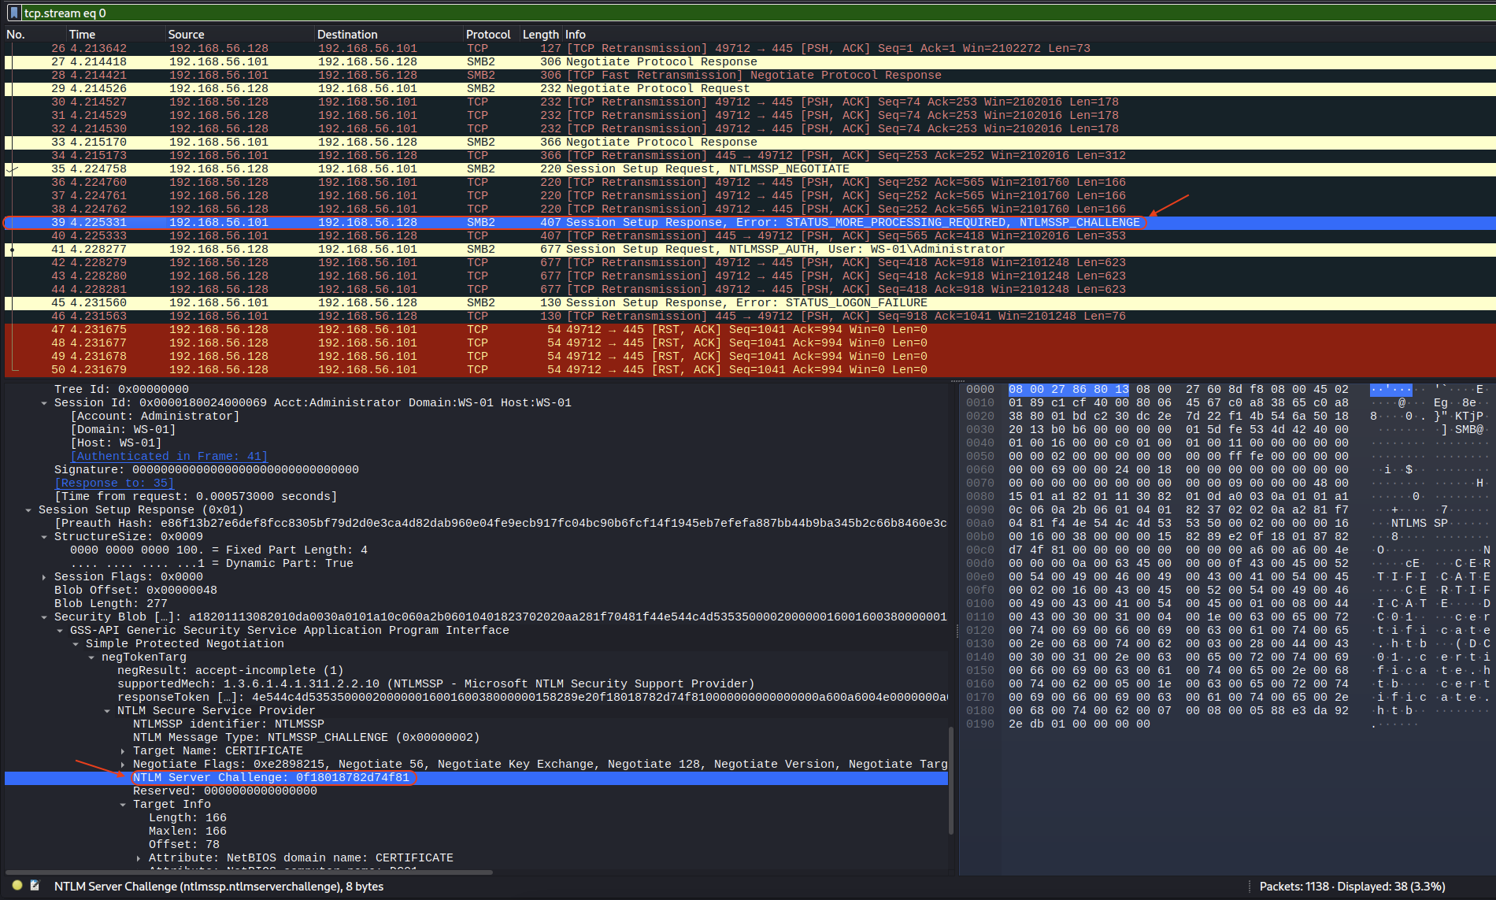
Task: Click 'NTLM Server Challenge' status bar description
Action: click(x=219, y=886)
